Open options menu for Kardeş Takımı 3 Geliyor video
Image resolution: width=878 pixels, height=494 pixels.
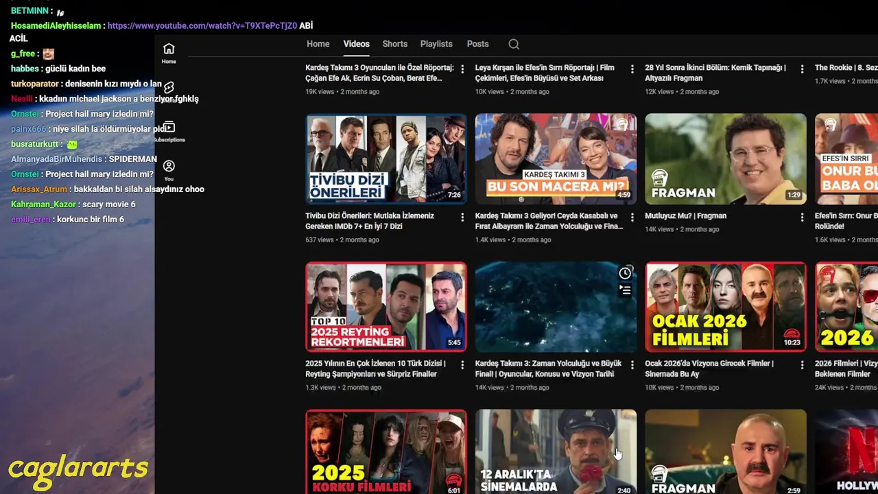(632, 217)
